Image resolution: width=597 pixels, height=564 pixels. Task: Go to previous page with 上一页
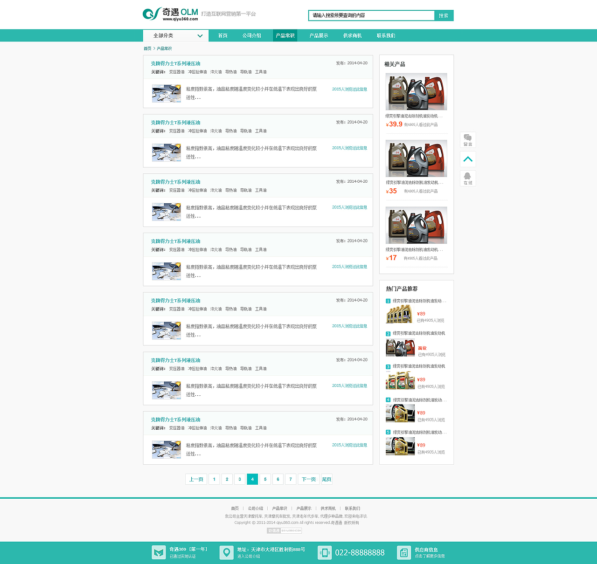tap(196, 479)
